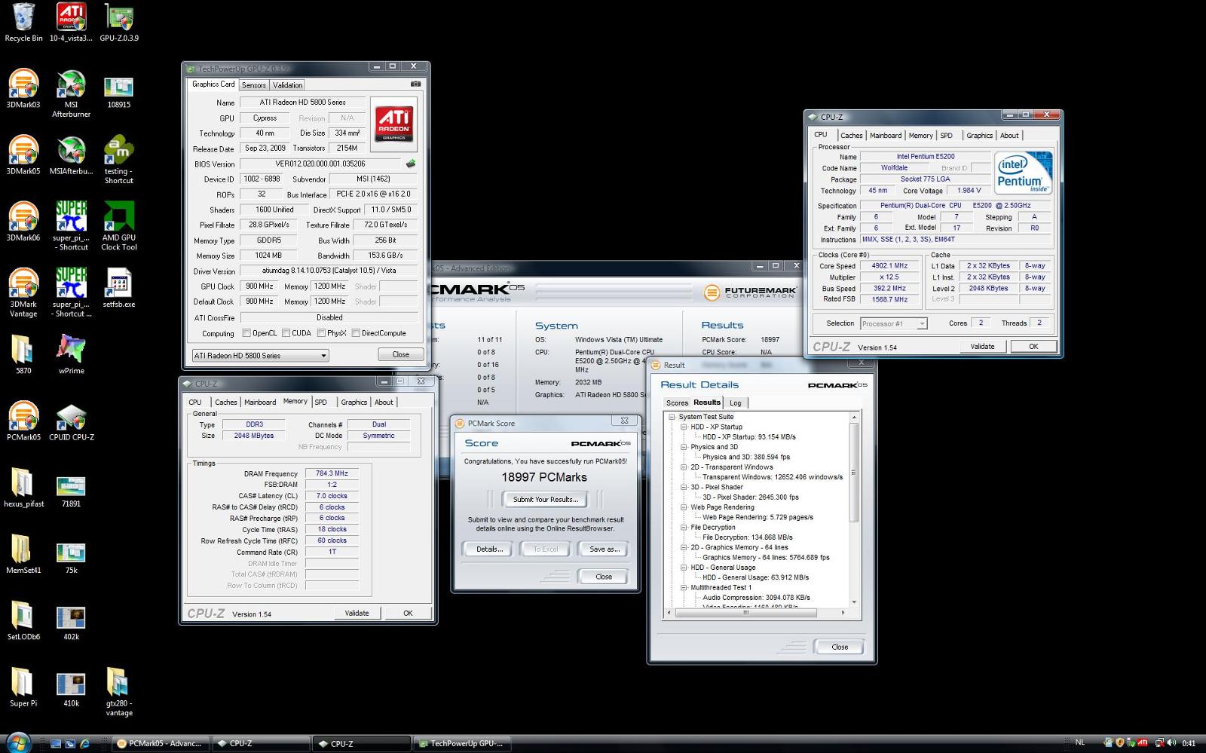Open the 5870 folder on desktop
The width and height of the screenshot is (1206, 753).
[x=23, y=354]
